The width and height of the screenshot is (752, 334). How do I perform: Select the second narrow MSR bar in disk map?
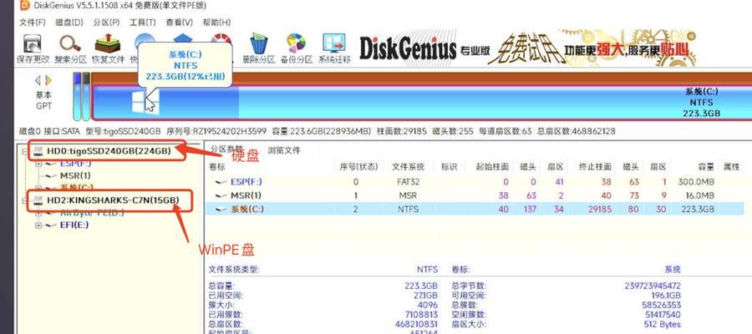click(85, 96)
